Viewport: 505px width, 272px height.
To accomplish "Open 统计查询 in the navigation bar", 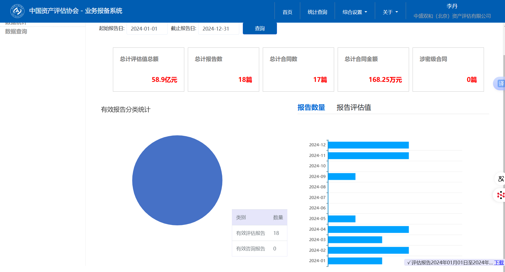I will 317,12.
